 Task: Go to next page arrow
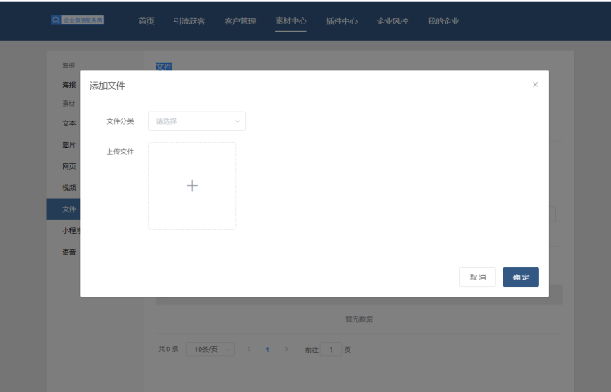pyautogui.click(x=286, y=350)
